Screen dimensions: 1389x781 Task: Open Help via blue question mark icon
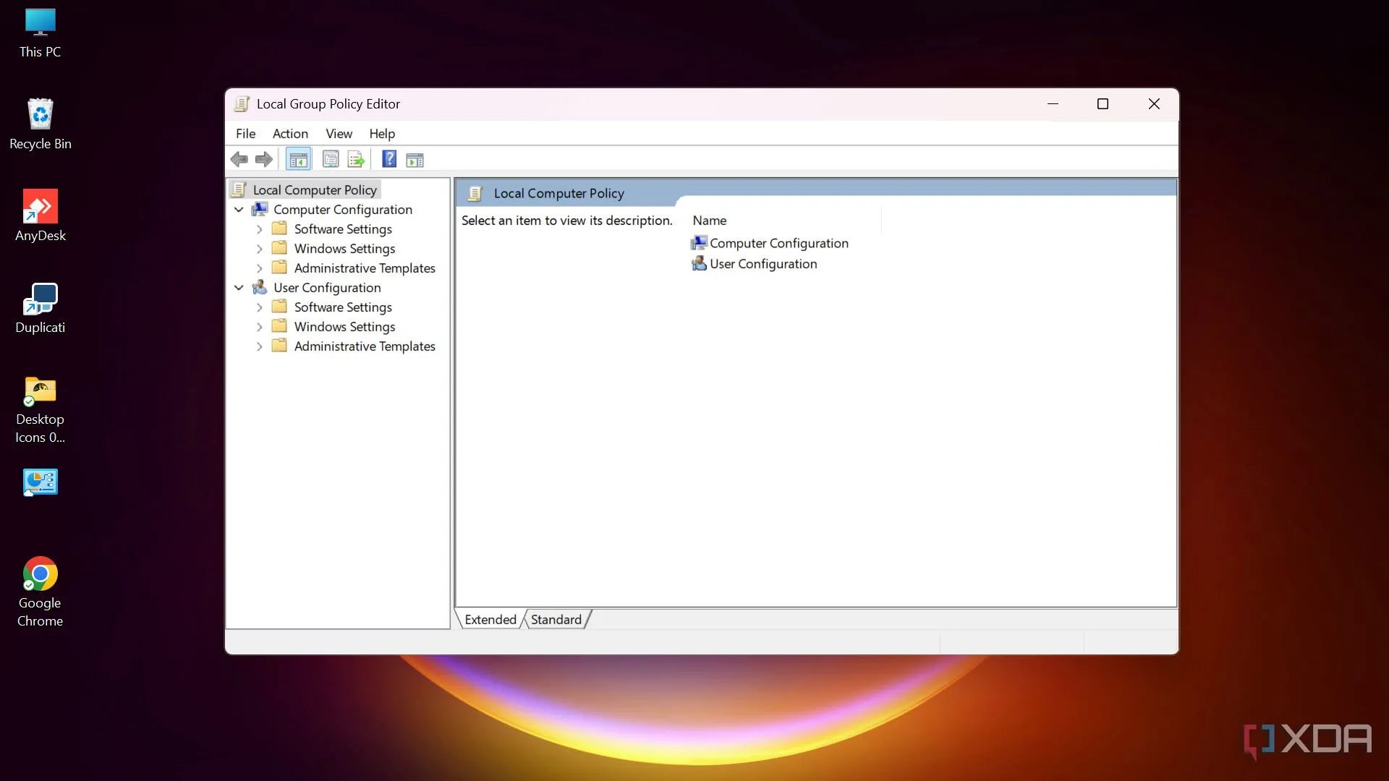coord(389,159)
